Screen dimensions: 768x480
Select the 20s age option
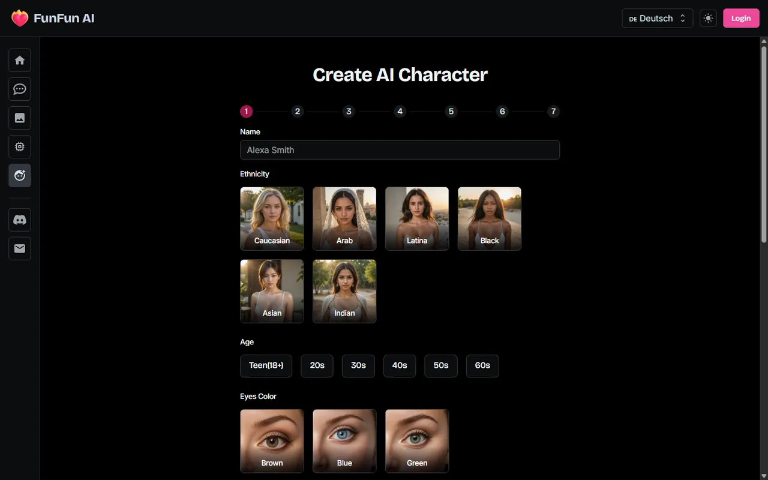(x=317, y=365)
